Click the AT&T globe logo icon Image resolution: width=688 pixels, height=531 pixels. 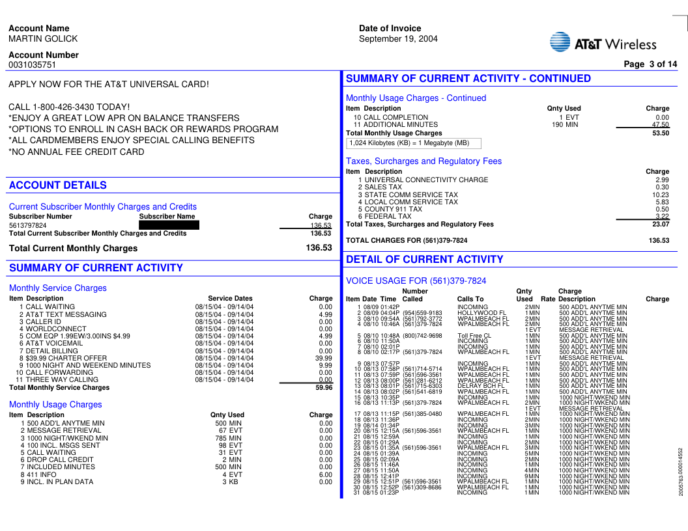click(560, 42)
